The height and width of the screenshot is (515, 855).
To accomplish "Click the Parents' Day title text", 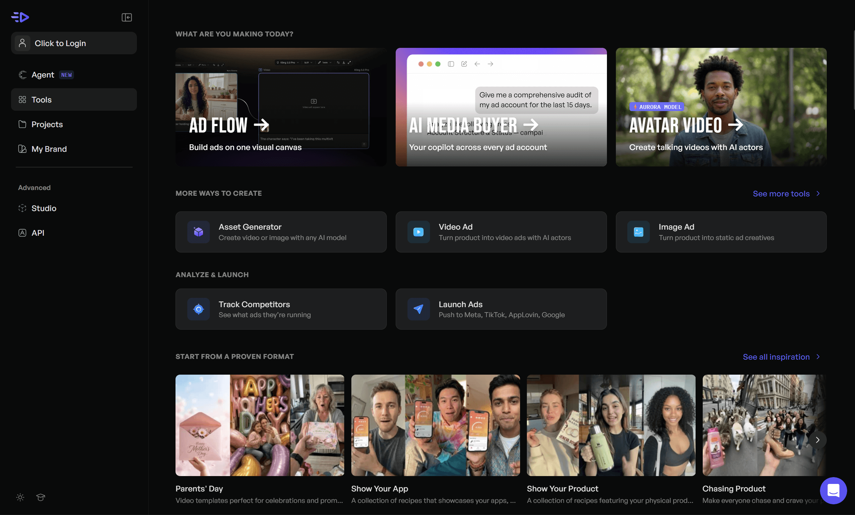I will point(199,489).
